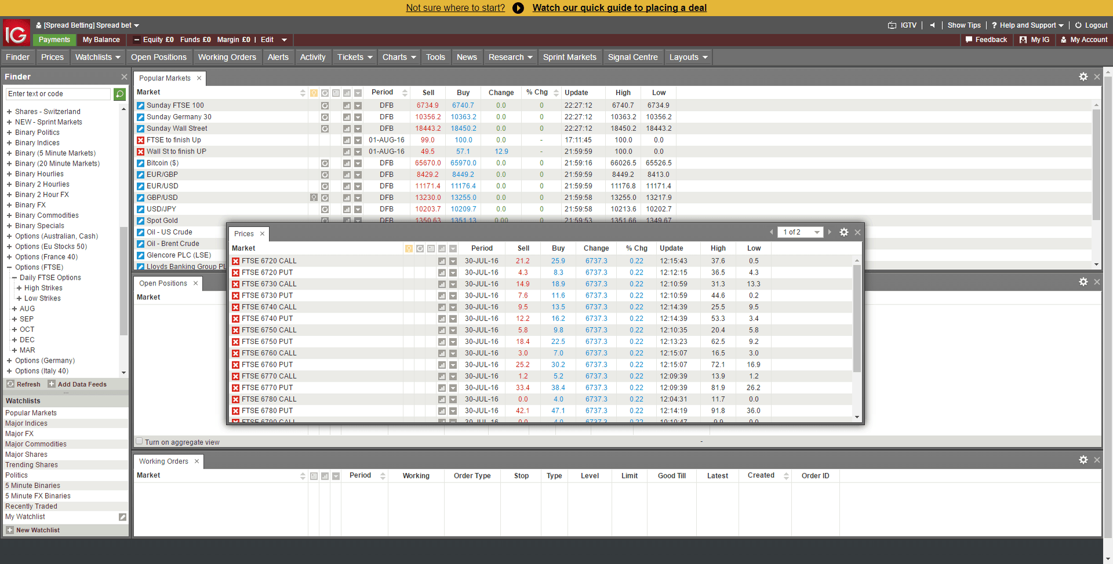
Task: Click the Refresh icon in Finder footer
Action: (x=10, y=384)
